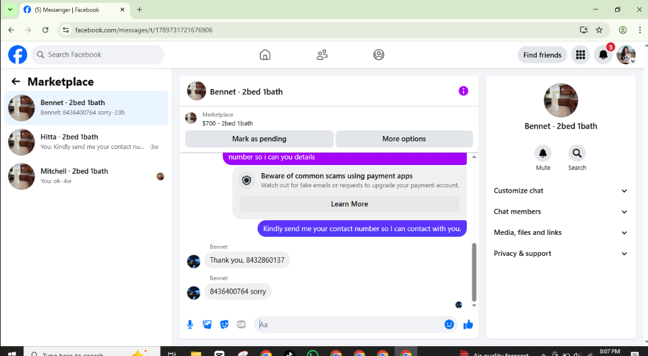View site information icon in address bar

tap(66, 30)
